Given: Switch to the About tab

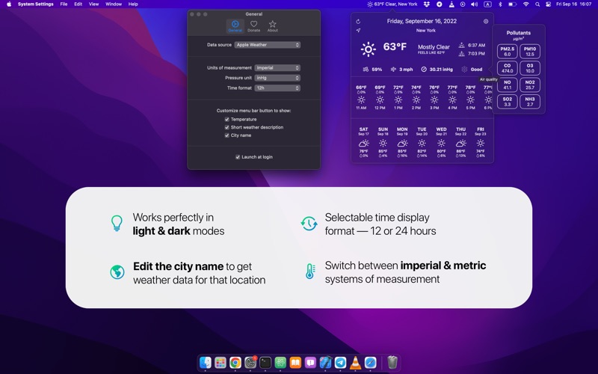Looking at the screenshot, I should coord(272,26).
